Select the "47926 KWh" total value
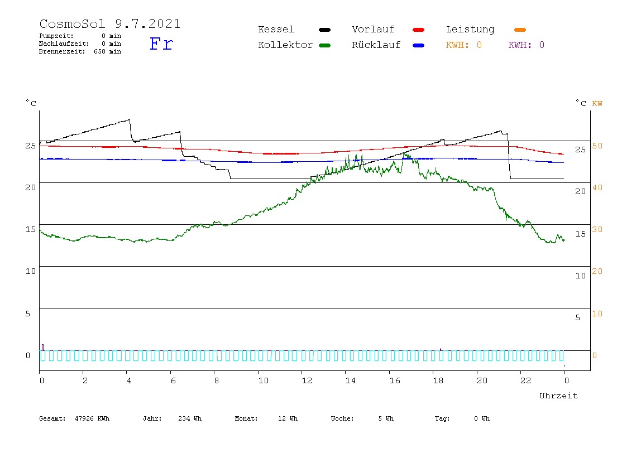The height and width of the screenshot is (453, 641). 92,418
